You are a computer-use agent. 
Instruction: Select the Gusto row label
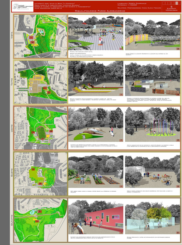click(x=12, y=174)
